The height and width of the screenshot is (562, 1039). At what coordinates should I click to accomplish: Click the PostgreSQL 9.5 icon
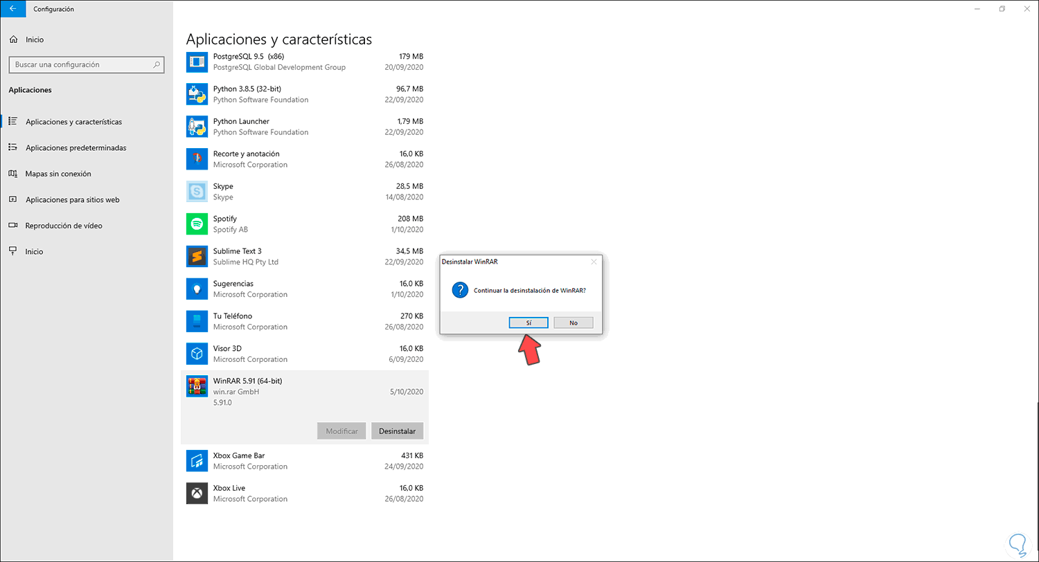pos(197,62)
